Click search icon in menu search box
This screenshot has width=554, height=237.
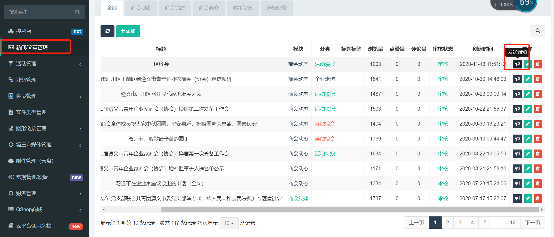coord(77,12)
